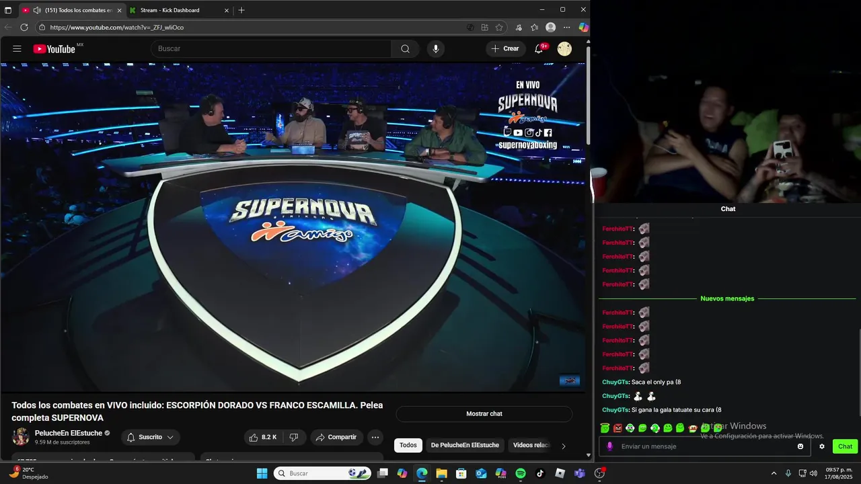Dislike the video with thumbs down
Image resolution: width=861 pixels, height=484 pixels.
coord(294,437)
